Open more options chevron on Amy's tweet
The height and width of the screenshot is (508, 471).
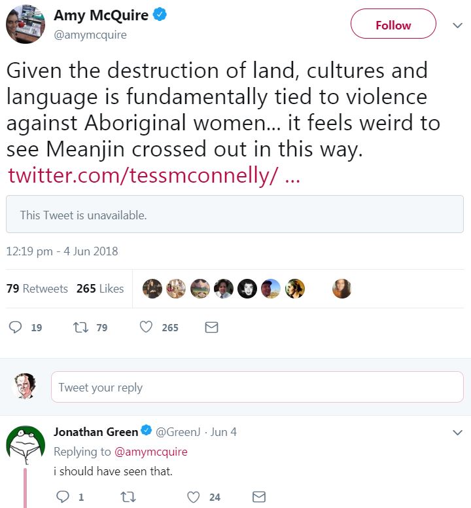pos(458,26)
